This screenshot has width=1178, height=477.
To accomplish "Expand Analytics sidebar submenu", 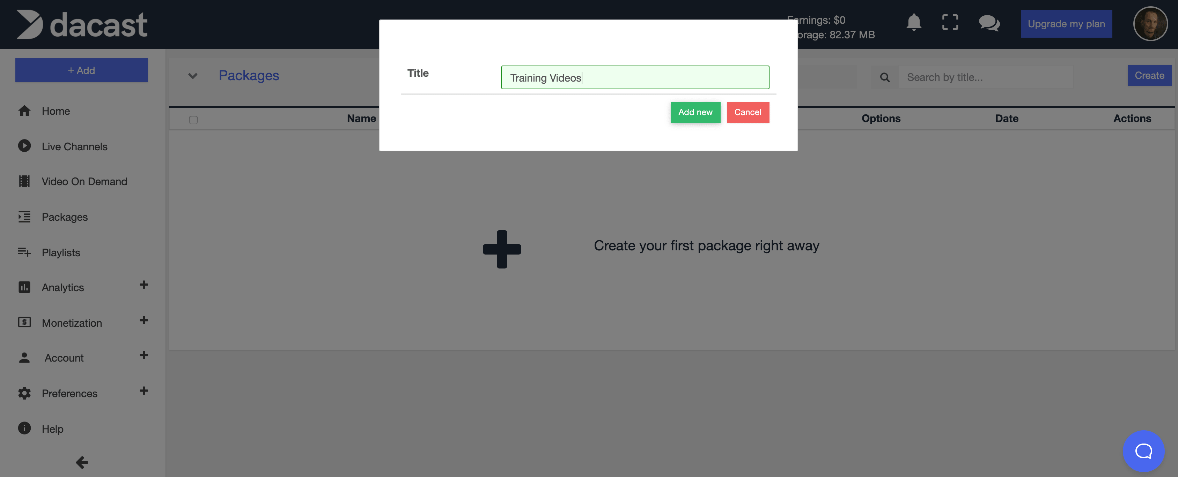I will point(143,286).
